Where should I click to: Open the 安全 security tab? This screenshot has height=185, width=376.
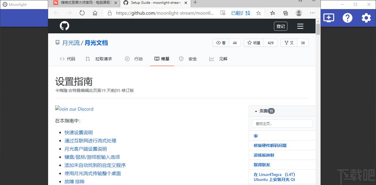point(188,59)
